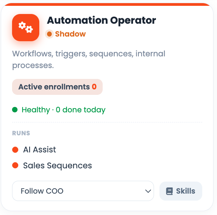This screenshot has height=215, width=217.
Task: Select the Sales Sequences run item
Action: tap(52, 166)
